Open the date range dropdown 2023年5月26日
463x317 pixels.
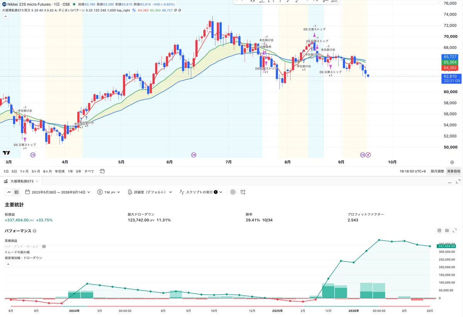(58, 192)
